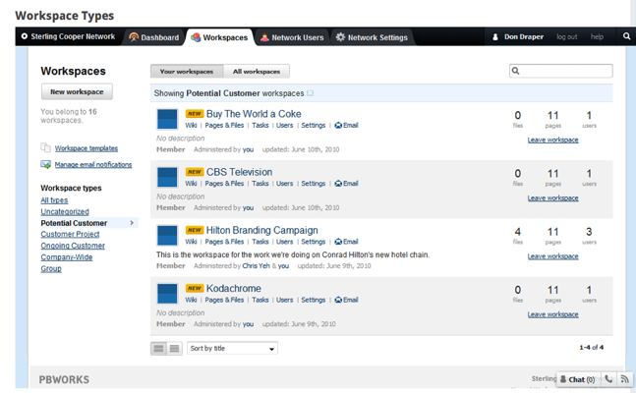Select the Workspaces tab
This screenshot has width=636, height=393.
pos(219,37)
